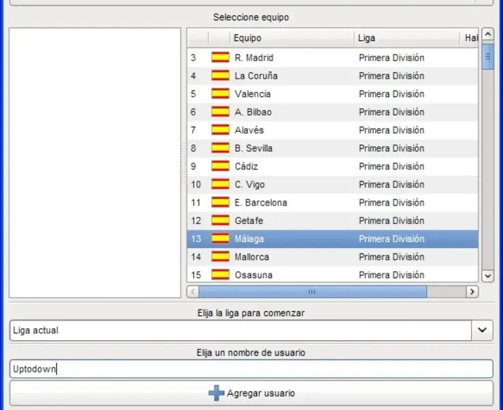503x410 pixels.
Task: Click the flag icon beside A. Bilbao
Action: pyautogui.click(x=220, y=112)
